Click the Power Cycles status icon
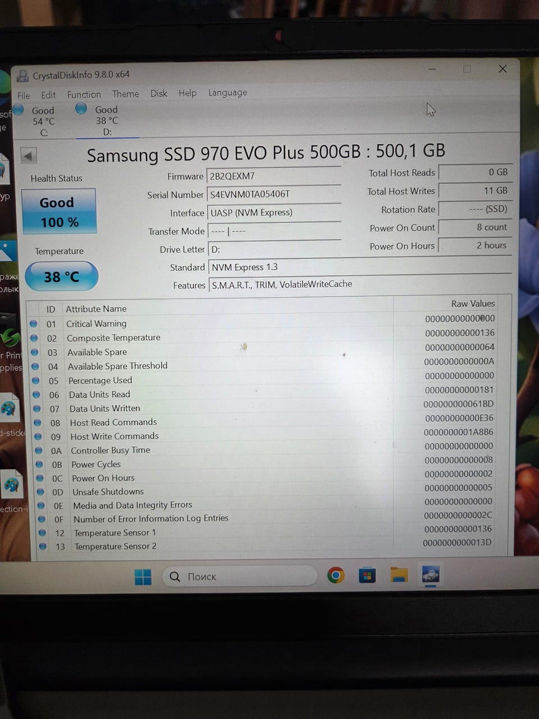 pos(39,465)
